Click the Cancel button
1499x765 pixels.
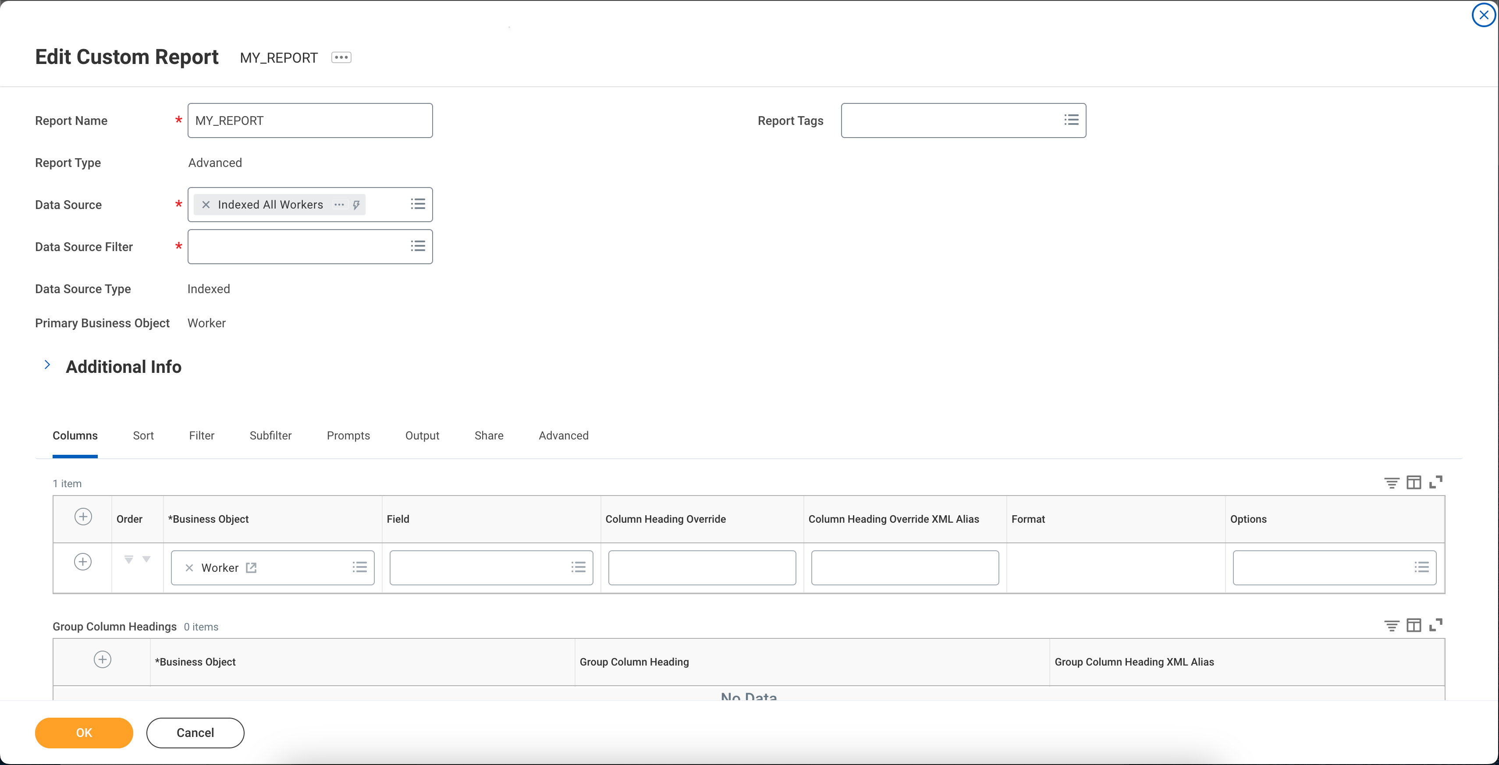(x=195, y=733)
